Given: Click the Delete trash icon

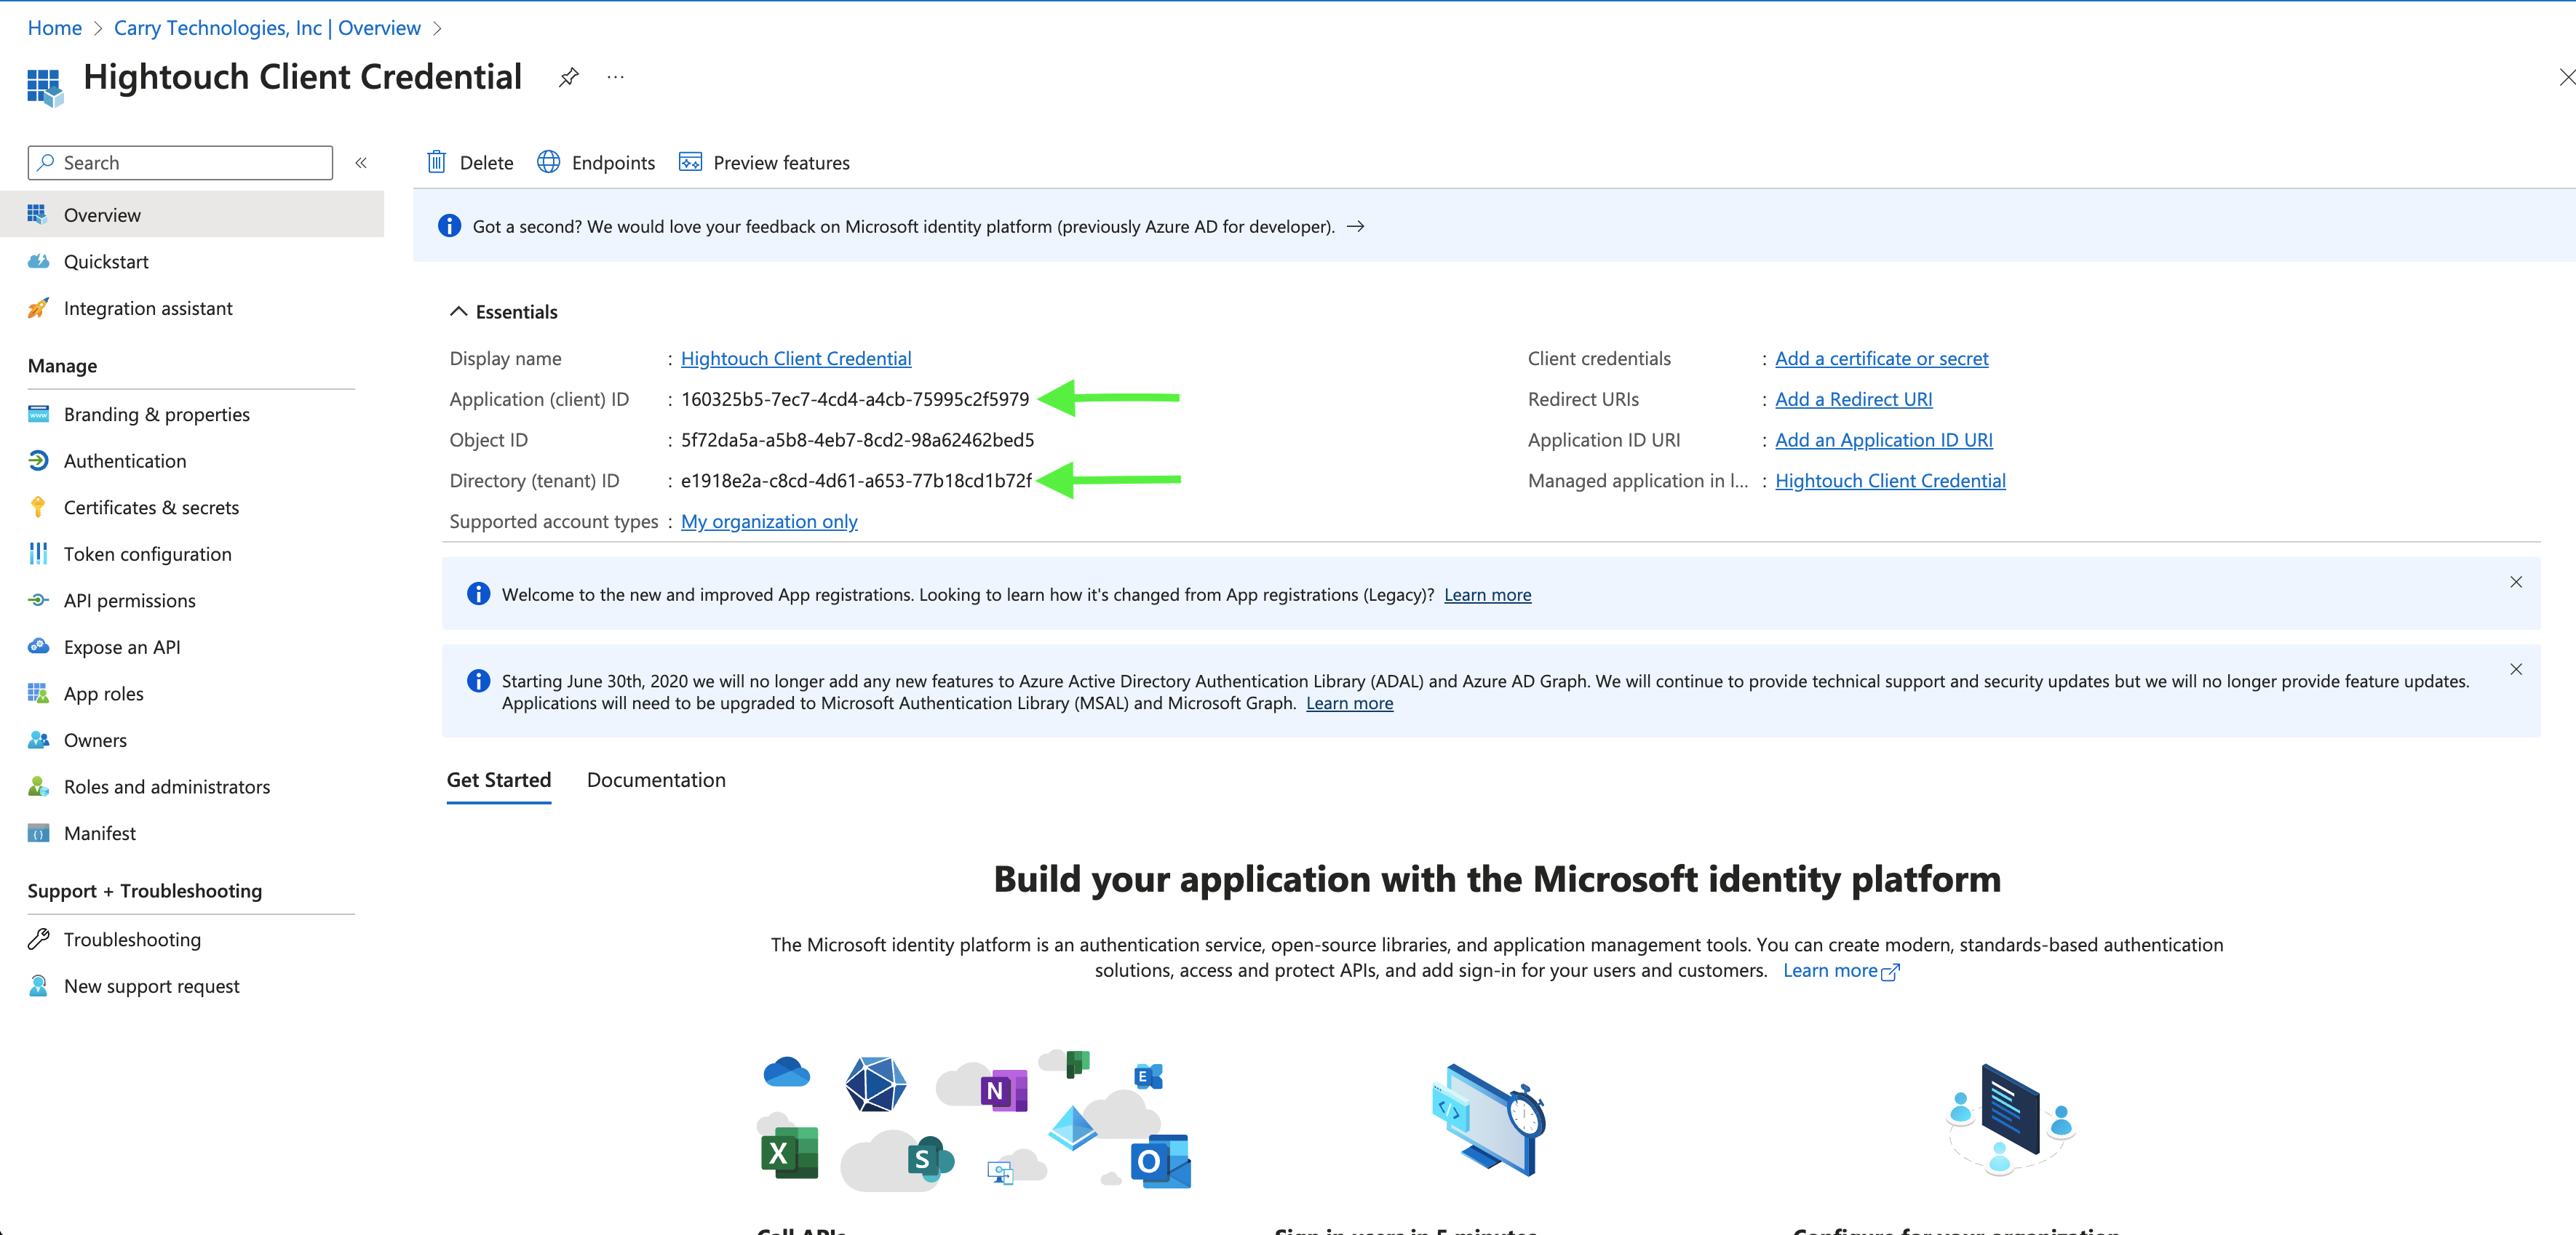Looking at the screenshot, I should point(436,162).
